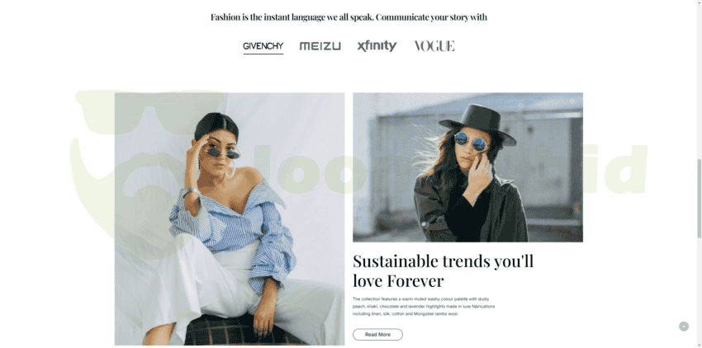Viewport: 702px width, 348px height.
Task: Click the black wide-brim hat in photo
Action: pos(477,124)
